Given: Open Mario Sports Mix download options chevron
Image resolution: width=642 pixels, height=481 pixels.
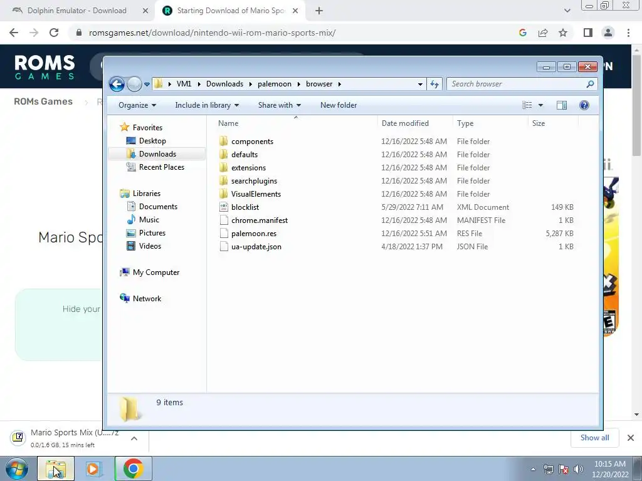Looking at the screenshot, I should coord(134,438).
